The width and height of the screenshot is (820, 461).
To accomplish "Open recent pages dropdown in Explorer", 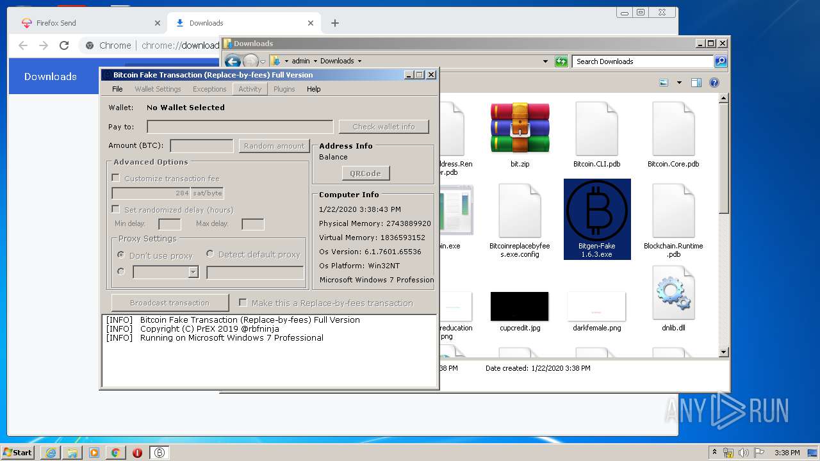I will coord(263,61).
